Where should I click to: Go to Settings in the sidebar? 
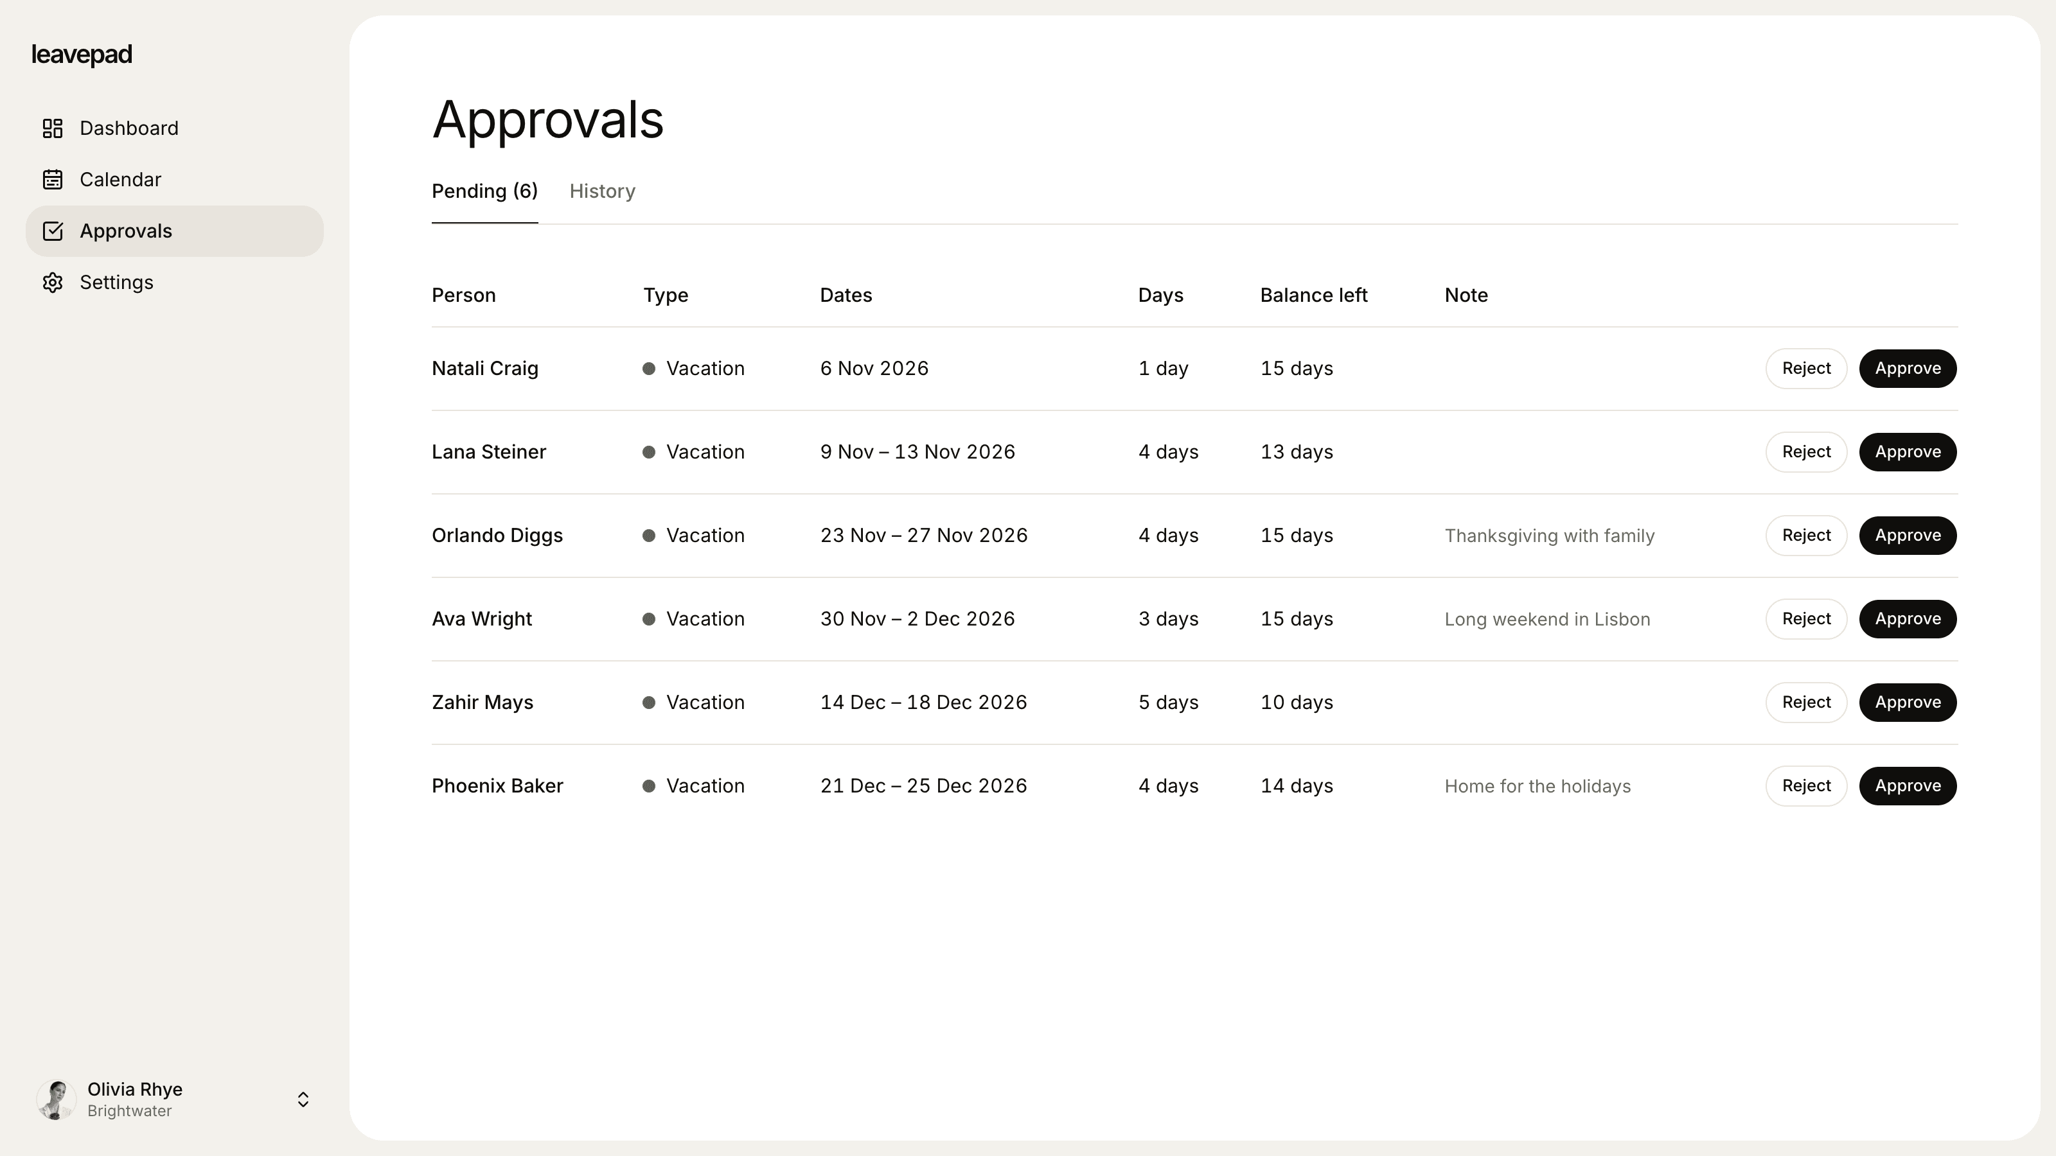(174, 283)
